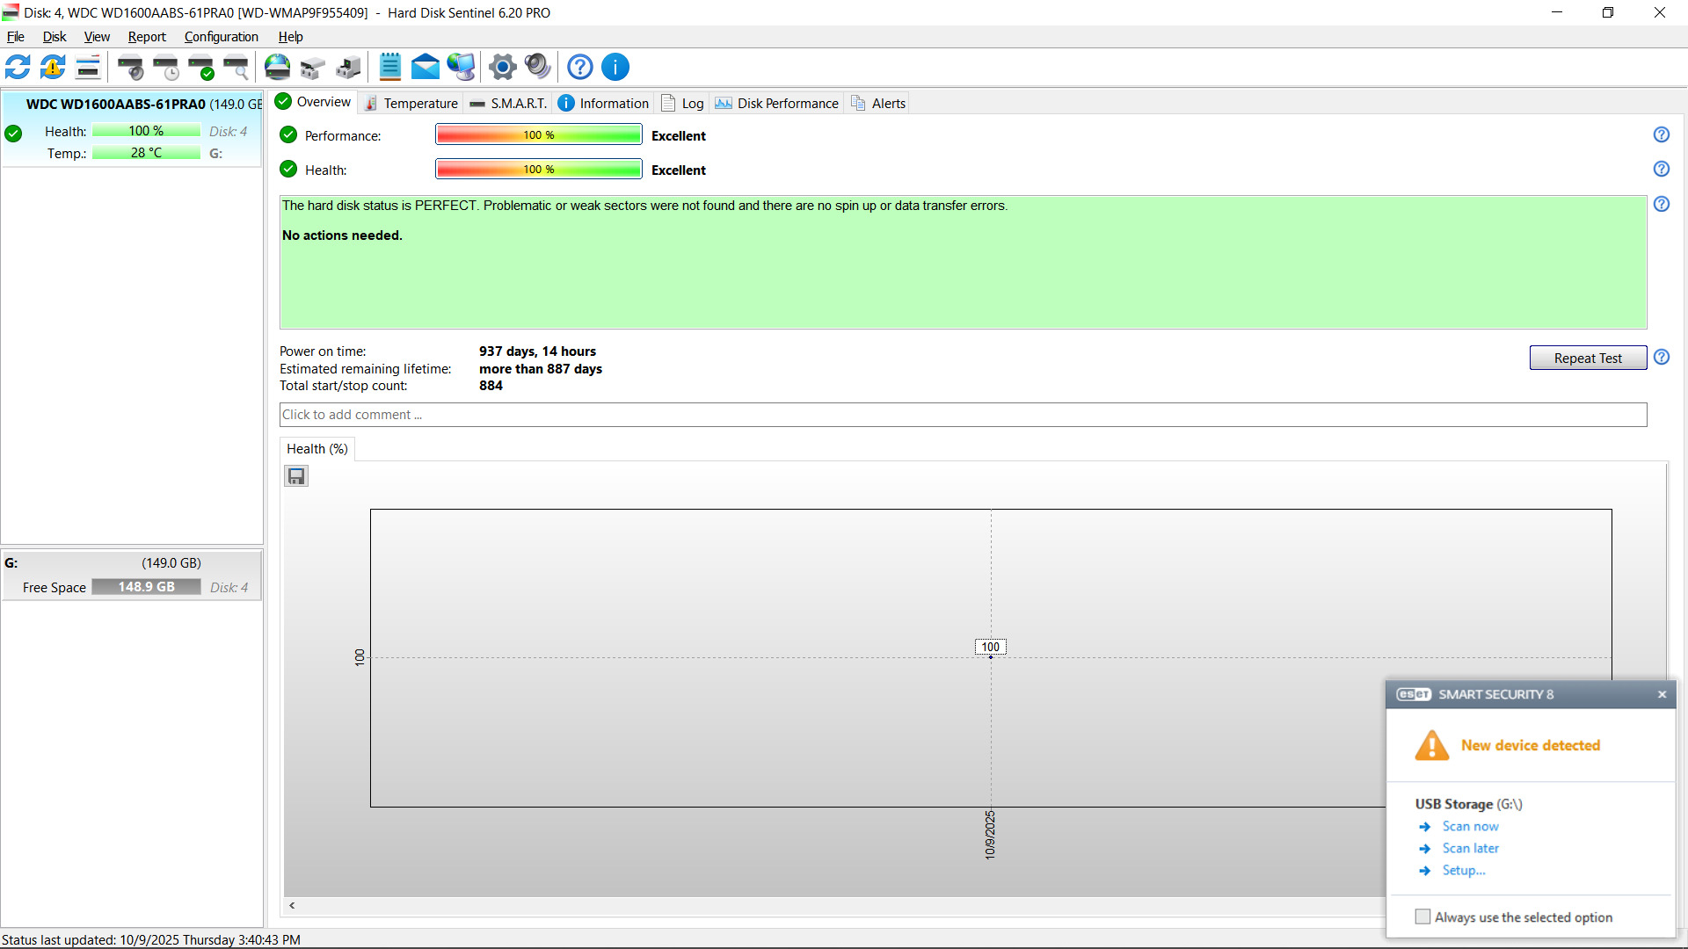Click the blue info about icon

click(x=615, y=67)
